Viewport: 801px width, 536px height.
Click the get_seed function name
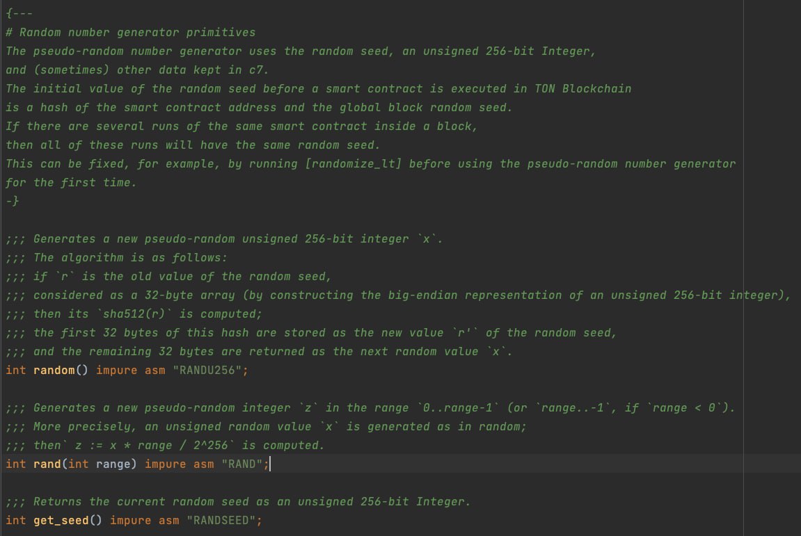point(61,520)
